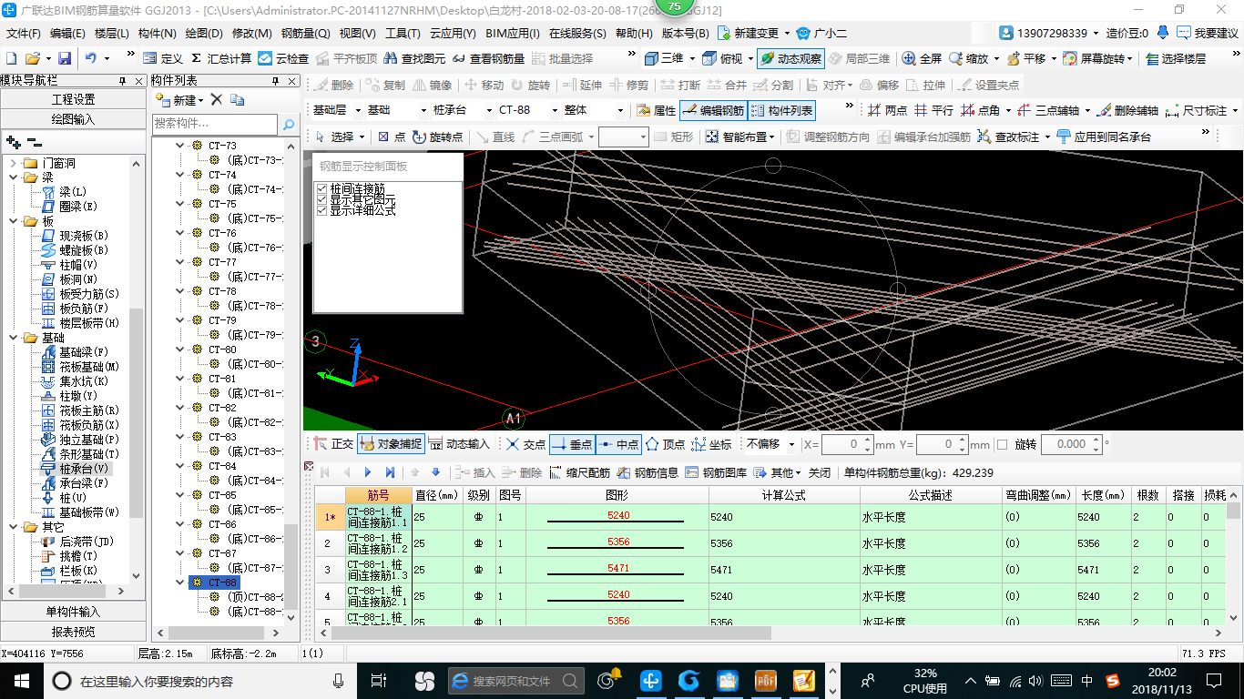This screenshot has height=699, width=1244.
Task: Toggle 正交 ortho mode
Action: coord(333,444)
